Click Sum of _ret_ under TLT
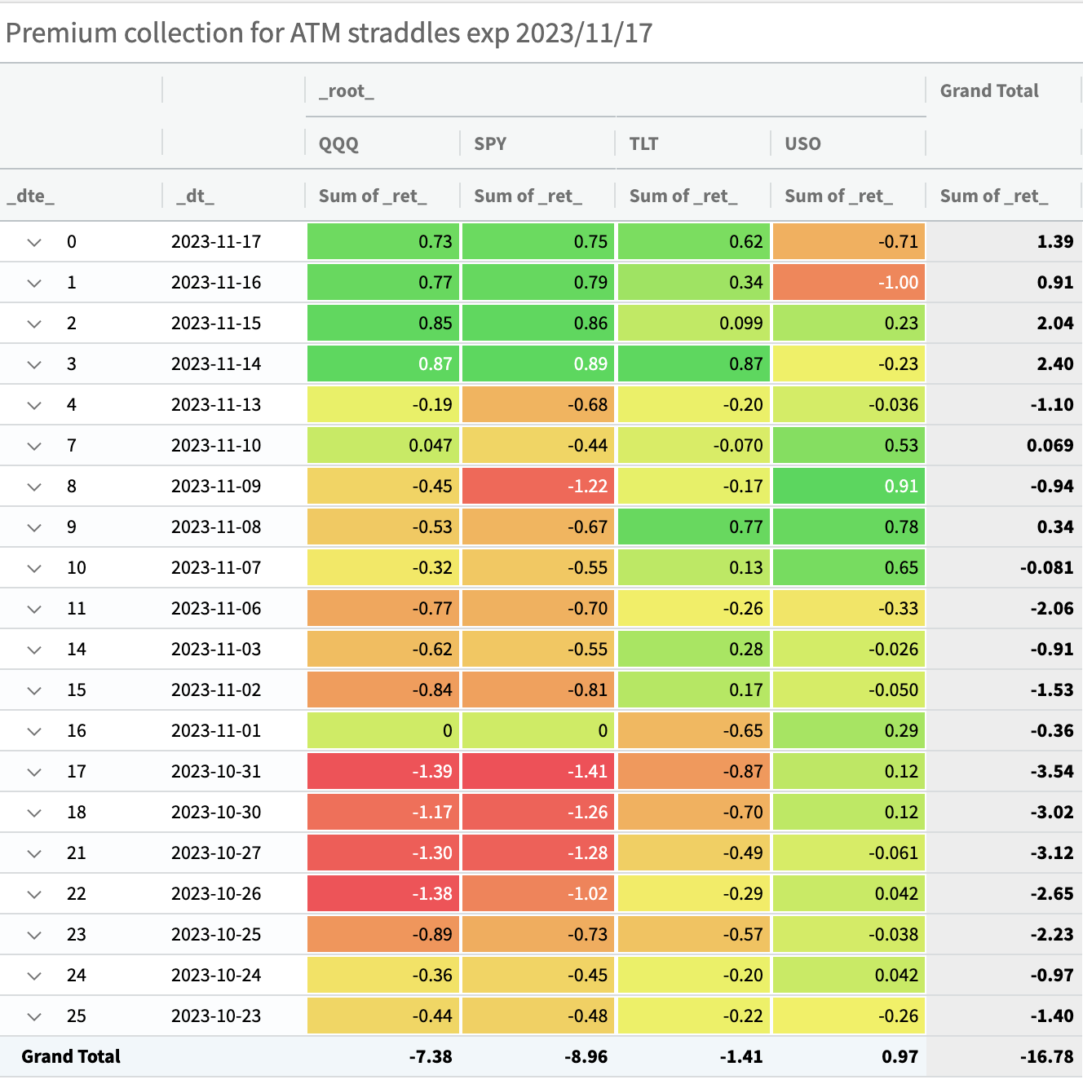 coord(683,196)
